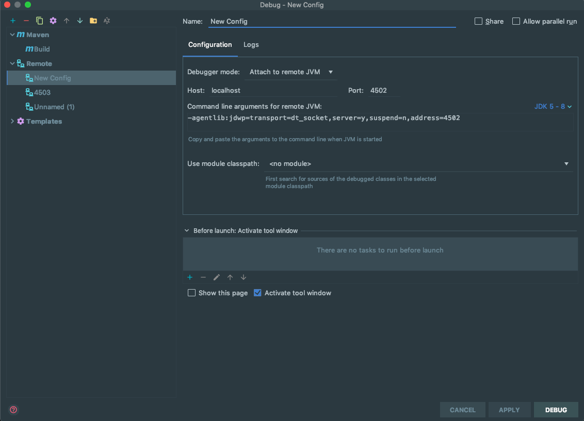Add a new run configuration
Screen dimensions: 584x421
click(x=12, y=21)
